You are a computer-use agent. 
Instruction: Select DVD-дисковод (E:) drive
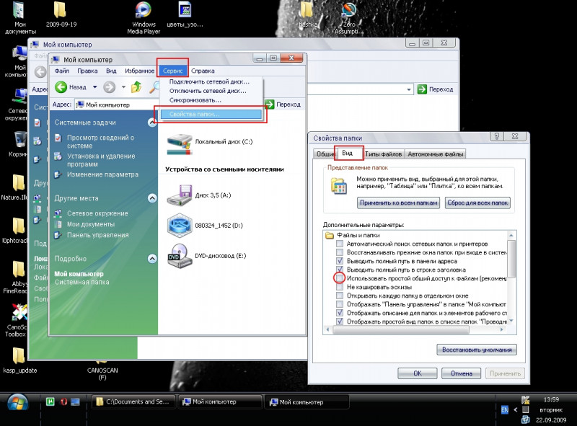point(206,256)
